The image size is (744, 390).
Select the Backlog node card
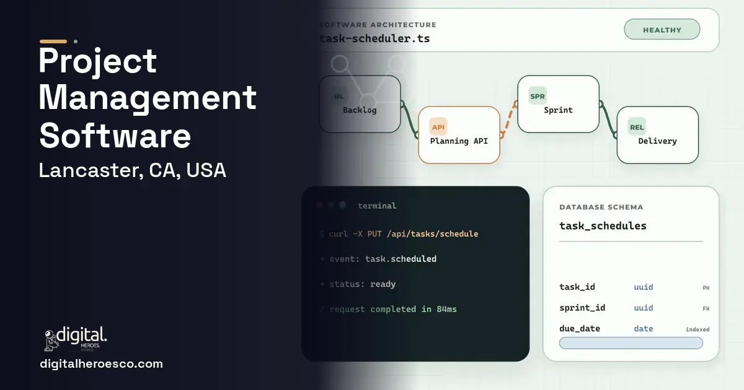(360, 104)
